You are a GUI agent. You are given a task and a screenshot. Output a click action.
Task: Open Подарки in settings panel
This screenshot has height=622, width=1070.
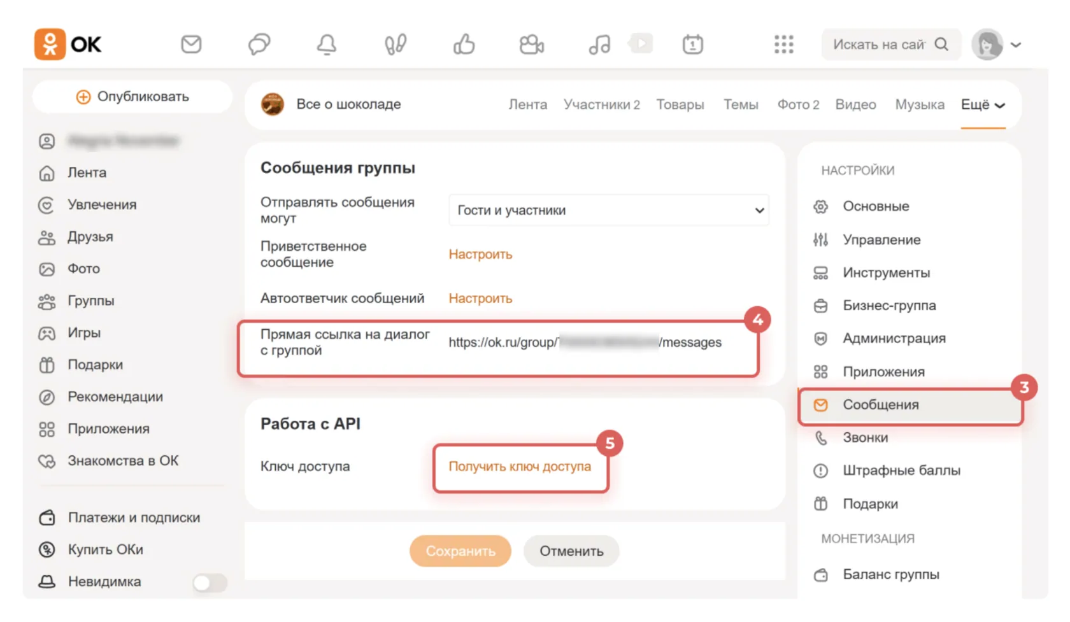tap(870, 504)
